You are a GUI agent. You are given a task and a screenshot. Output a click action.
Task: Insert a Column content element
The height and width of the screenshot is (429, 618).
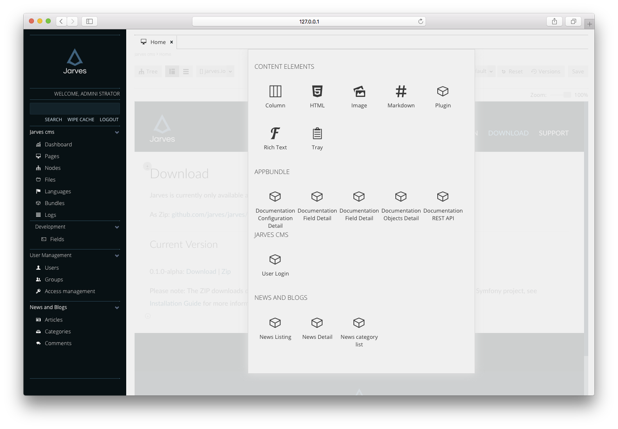[x=276, y=97]
